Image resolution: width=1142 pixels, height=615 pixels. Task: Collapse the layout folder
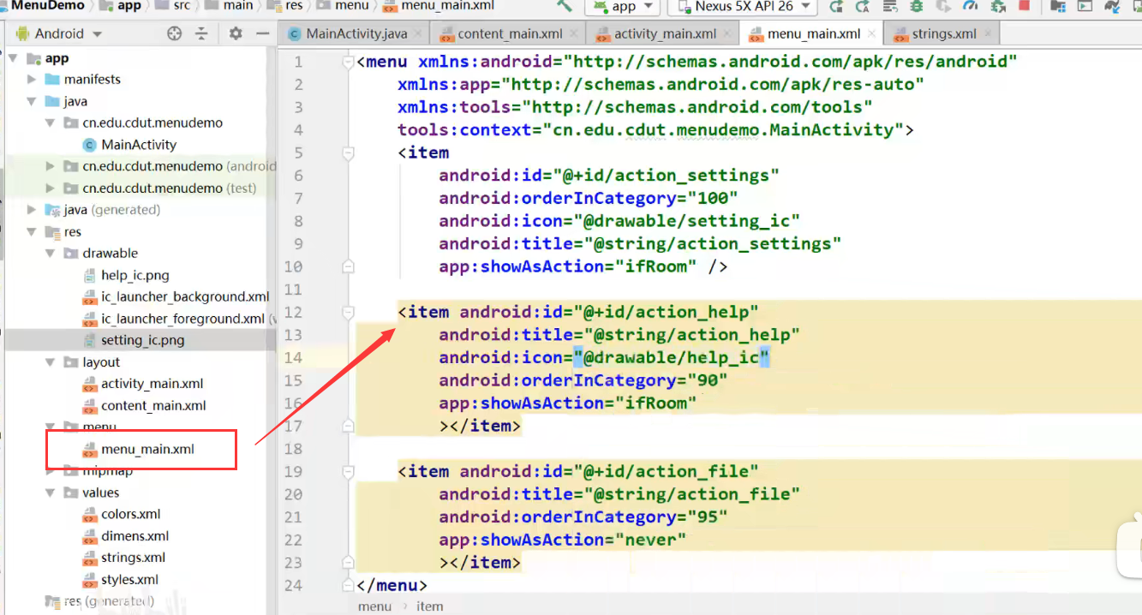point(51,362)
